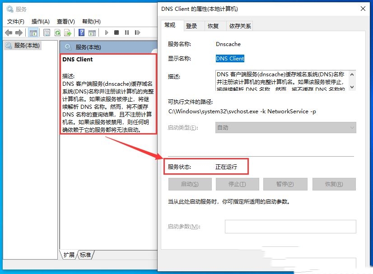373x274 pixels.
Task: Open the 查看(V) menu
Action: tap(65, 21)
